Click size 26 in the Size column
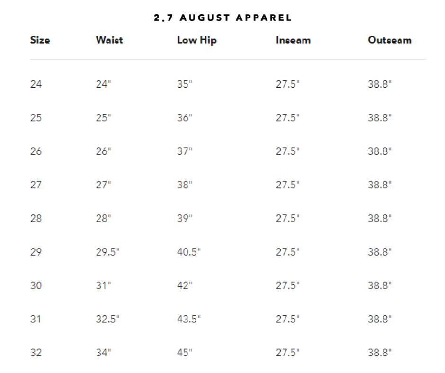This screenshot has height=373, width=445. (x=36, y=151)
